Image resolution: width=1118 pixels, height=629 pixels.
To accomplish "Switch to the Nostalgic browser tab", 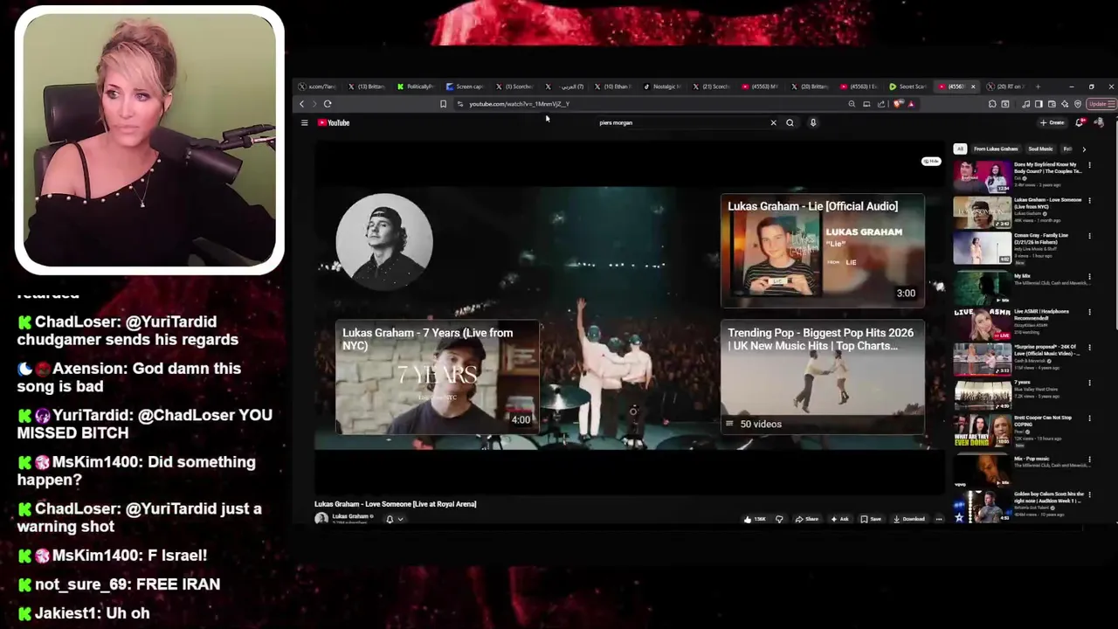I will point(662,86).
